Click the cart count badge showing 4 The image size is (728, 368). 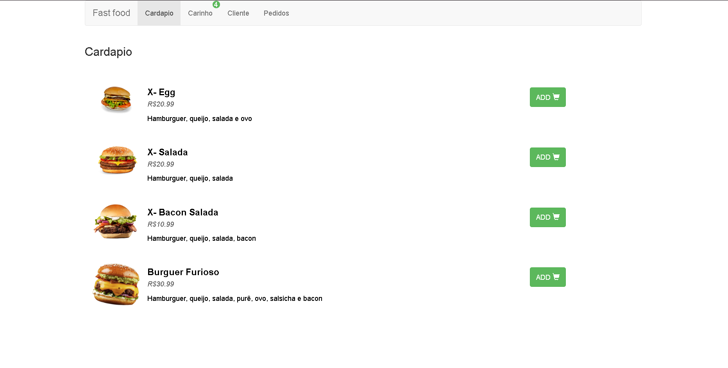point(216,5)
